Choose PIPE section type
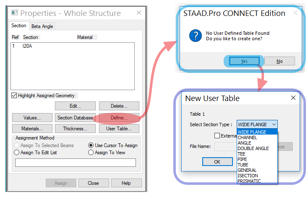308x197 pixels. pos(257,159)
